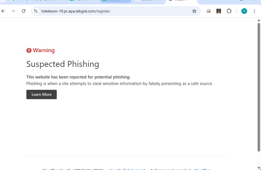Click the scrollbar up arrow
261x170 pixels.
pyautogui.click(x=259, y=20)
